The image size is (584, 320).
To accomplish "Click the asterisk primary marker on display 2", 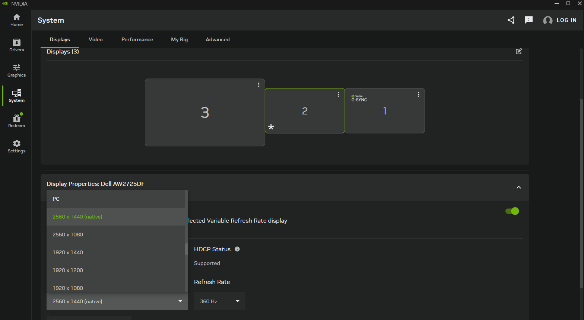I will click(271, 127).
